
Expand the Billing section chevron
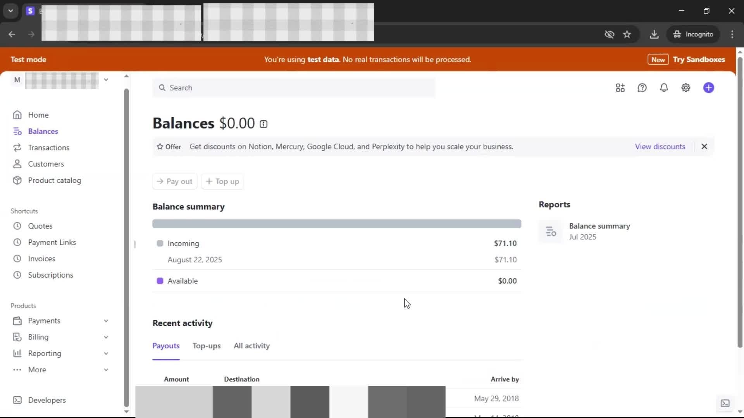pos(106,337)
